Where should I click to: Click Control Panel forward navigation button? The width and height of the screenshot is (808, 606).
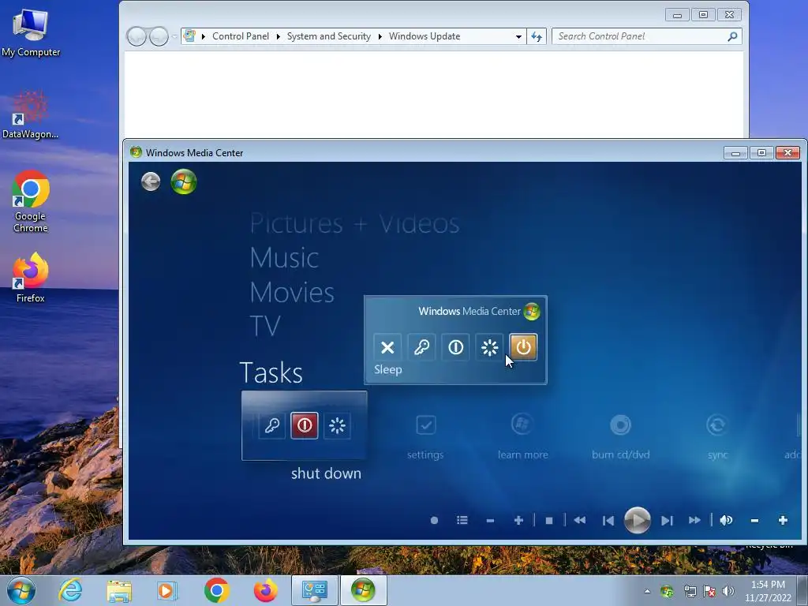(159, 36)
